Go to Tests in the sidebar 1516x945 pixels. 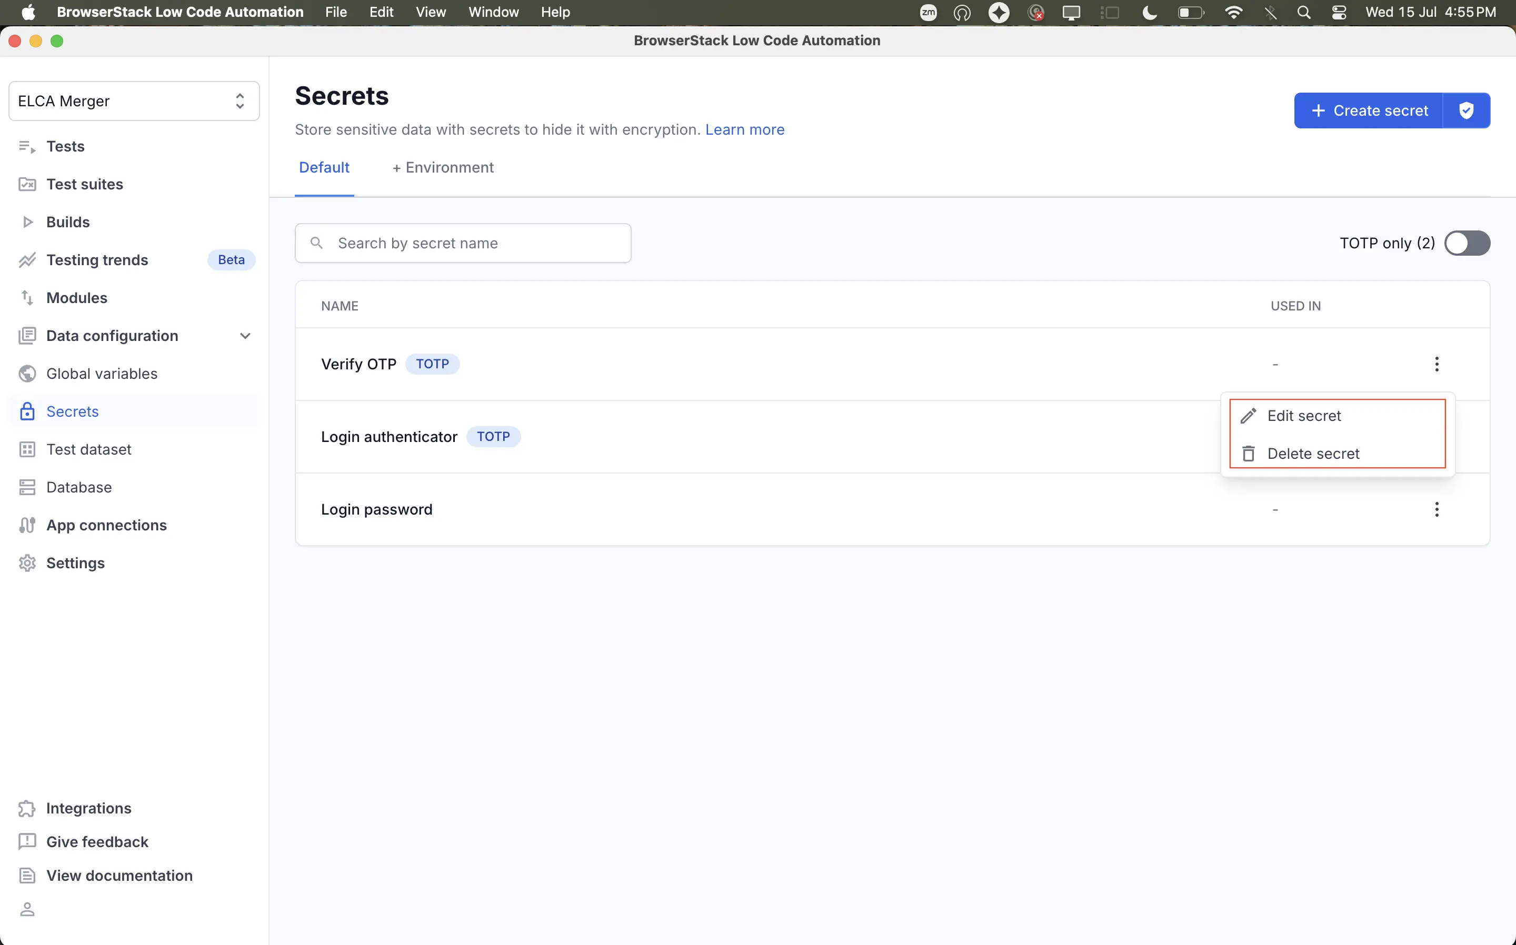coord(65,147)
